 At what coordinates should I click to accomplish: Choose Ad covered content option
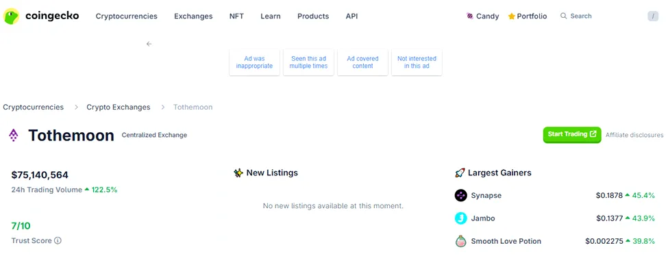362,62
